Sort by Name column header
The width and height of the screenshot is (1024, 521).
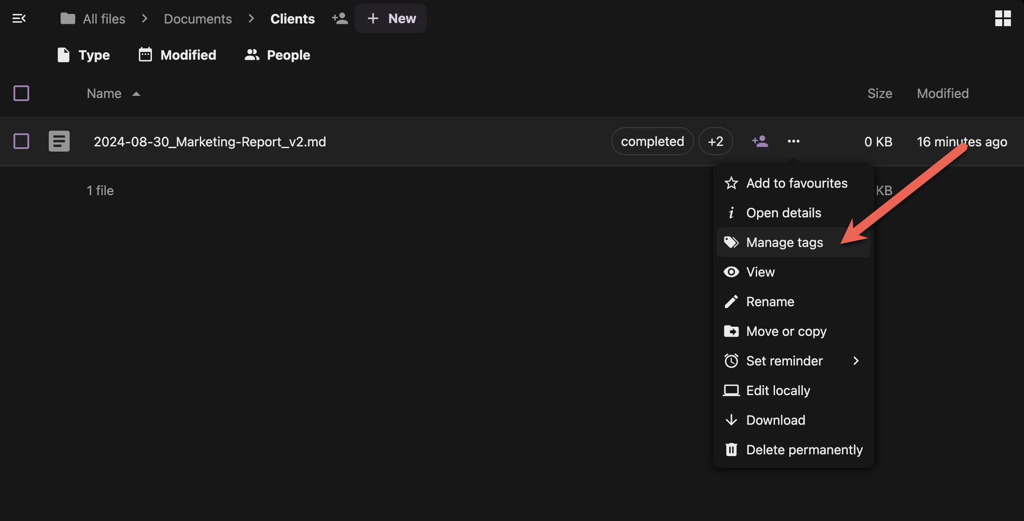[104, 93]
